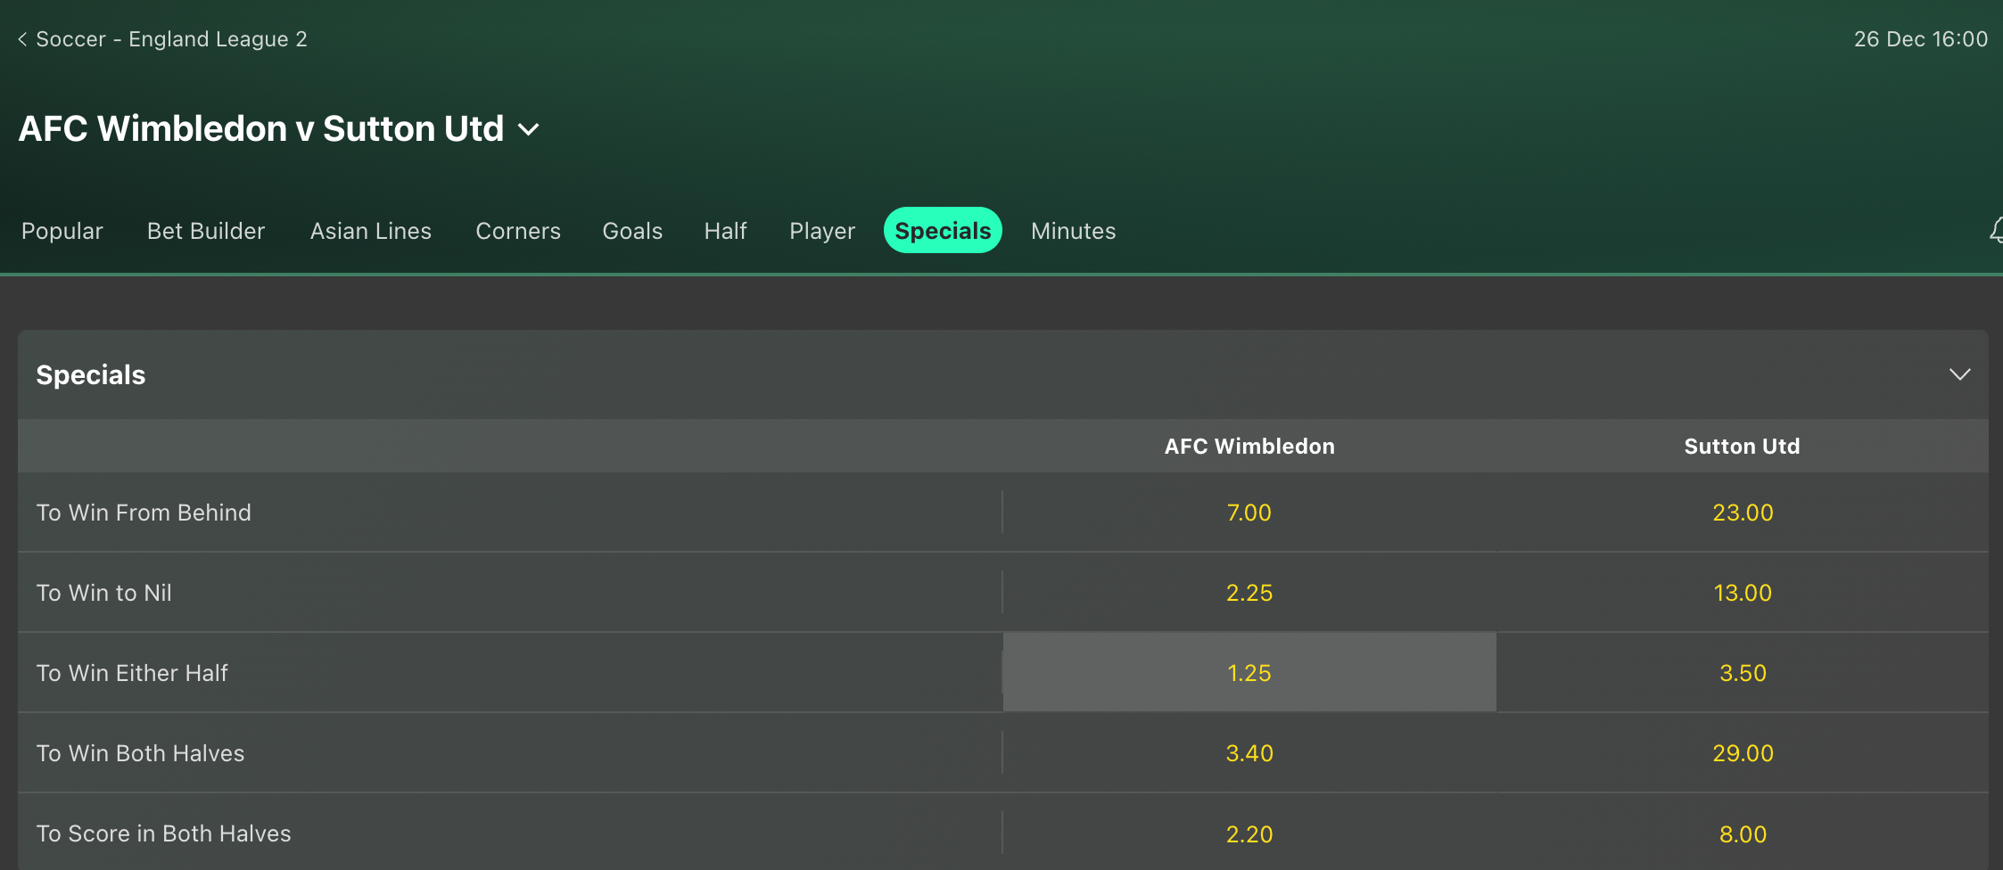This screenshot has height=870, width=2003.
Task: Switch to the Bet Builder tab
Action: pyautogui.click(x=206, y=231)
